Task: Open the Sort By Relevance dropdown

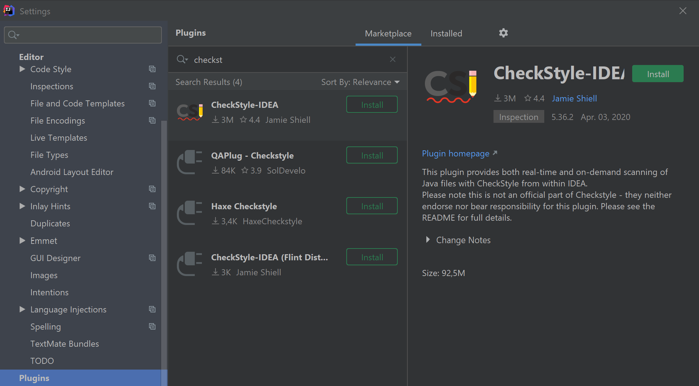Action: click(360, 82)
